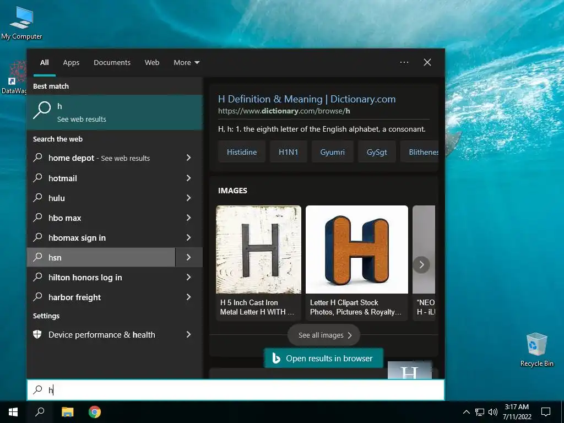Switch to the Apps tab
The width and height of the screenshot is (564, 423).
71,63
